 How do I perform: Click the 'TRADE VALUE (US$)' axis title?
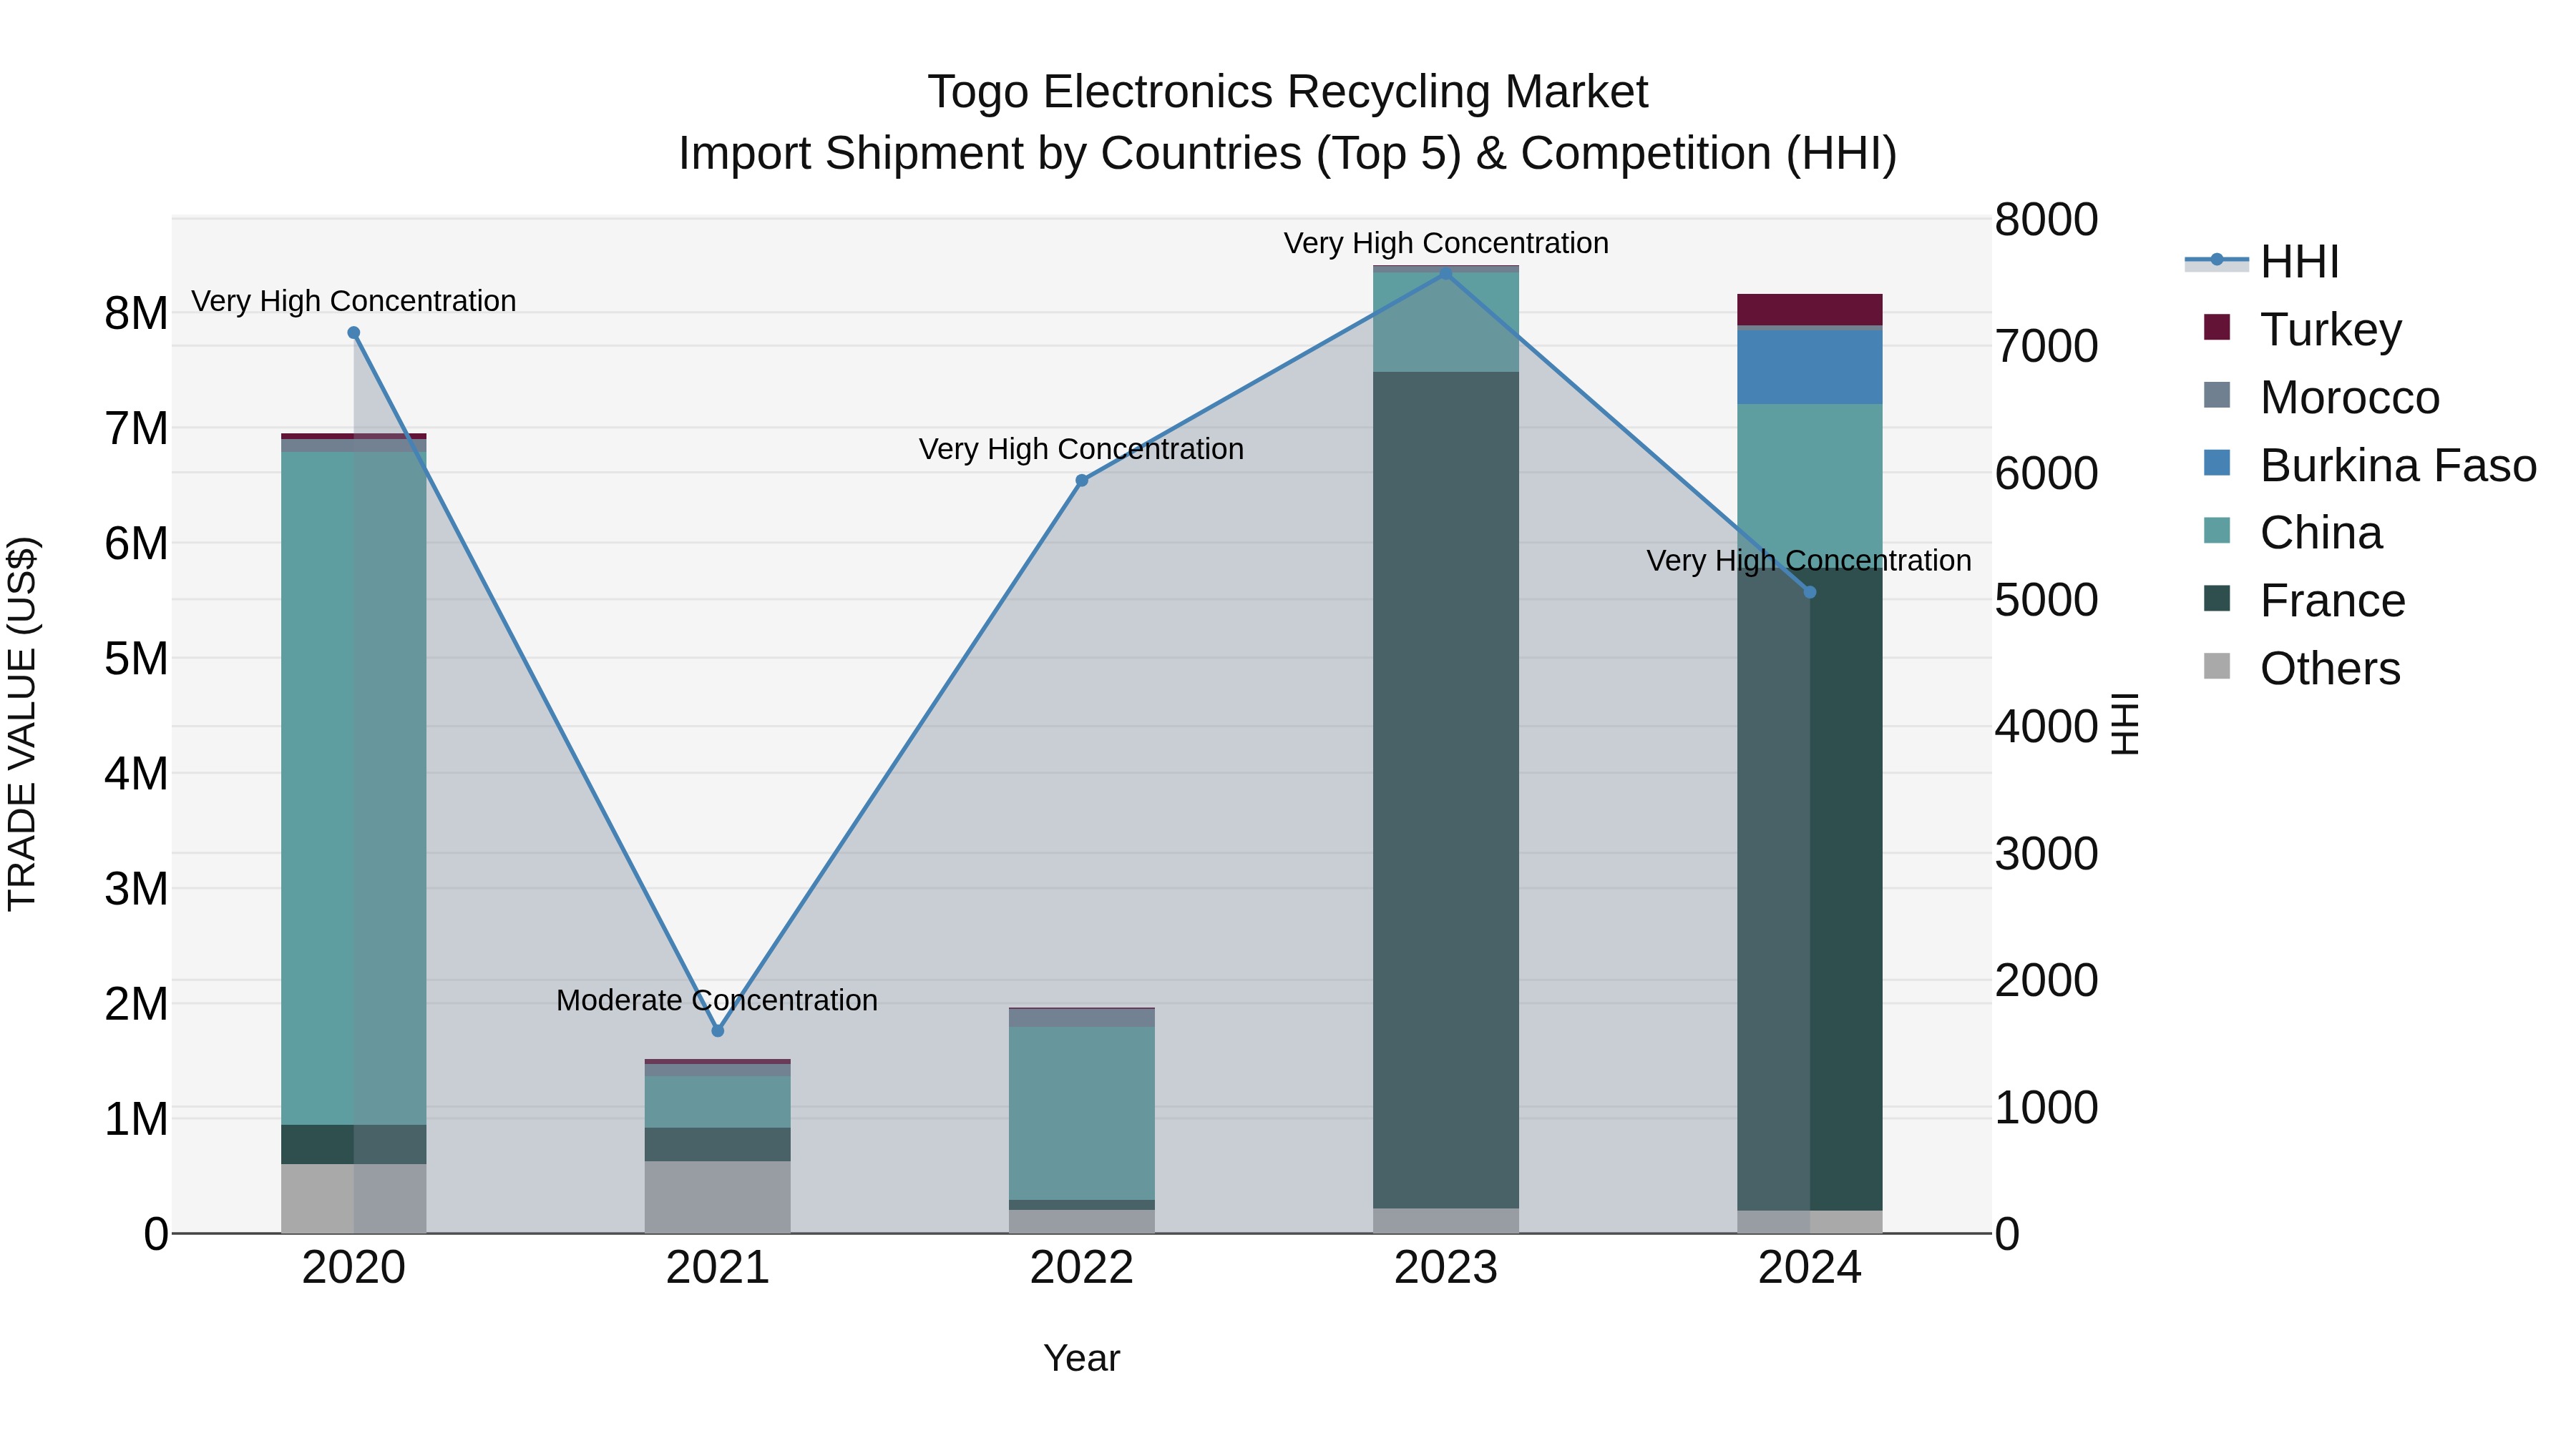tap(22, 724)
